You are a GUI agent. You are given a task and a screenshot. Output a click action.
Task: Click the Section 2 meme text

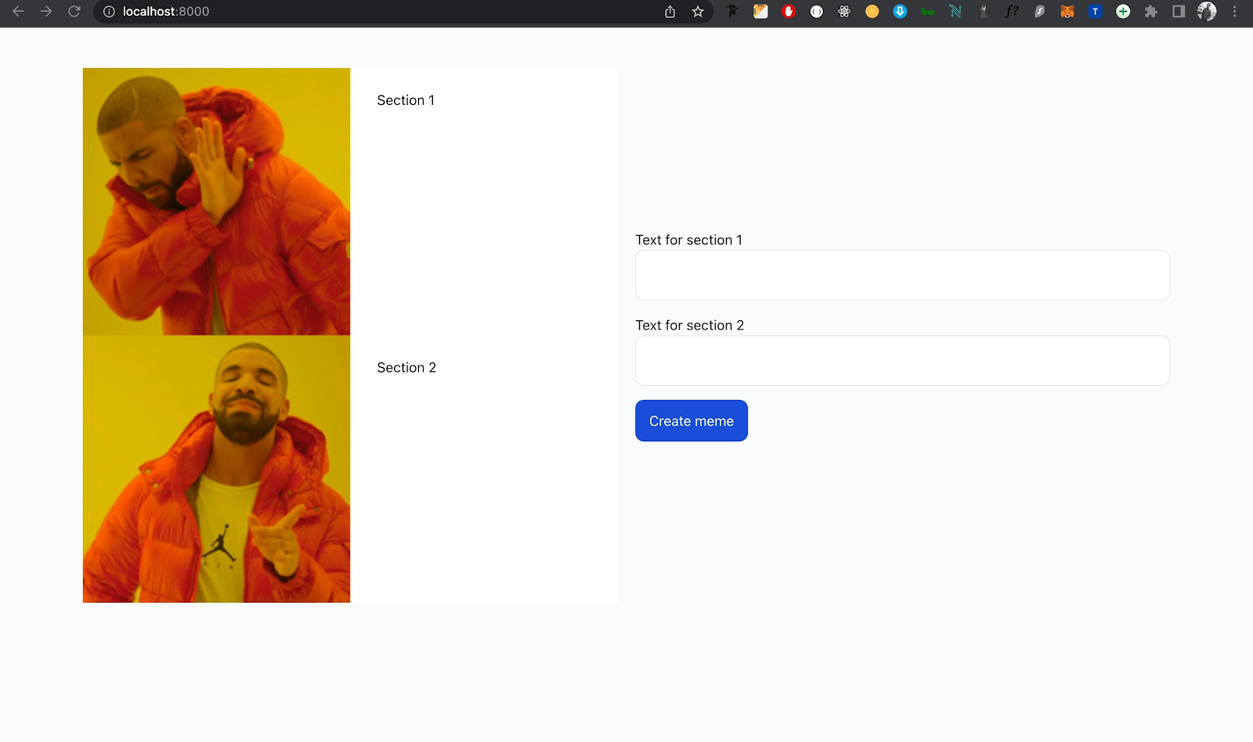tap(406, 367)
